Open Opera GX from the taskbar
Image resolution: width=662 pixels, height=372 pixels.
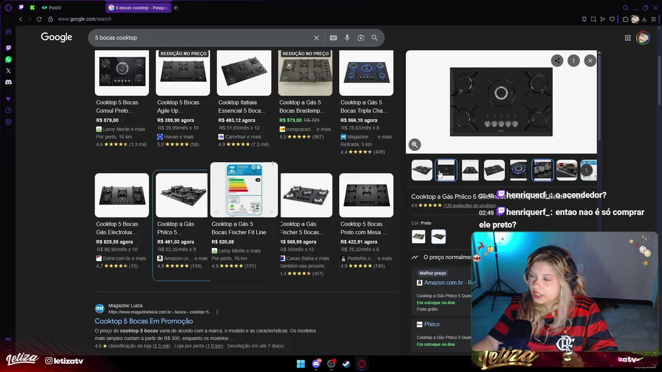pyautogui.click(x=362, y=364)
